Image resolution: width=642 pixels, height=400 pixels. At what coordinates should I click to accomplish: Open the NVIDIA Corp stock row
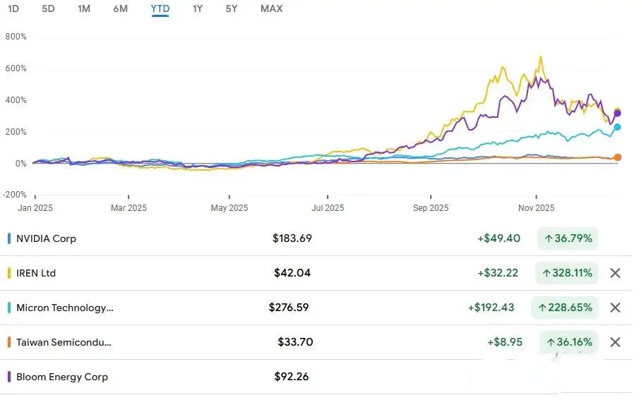[x=46, y=238]
